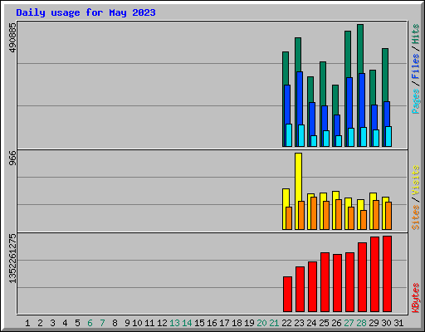Click the red 'KBytes' legend label
The image size is (425, 332).
tap(415, 298)
